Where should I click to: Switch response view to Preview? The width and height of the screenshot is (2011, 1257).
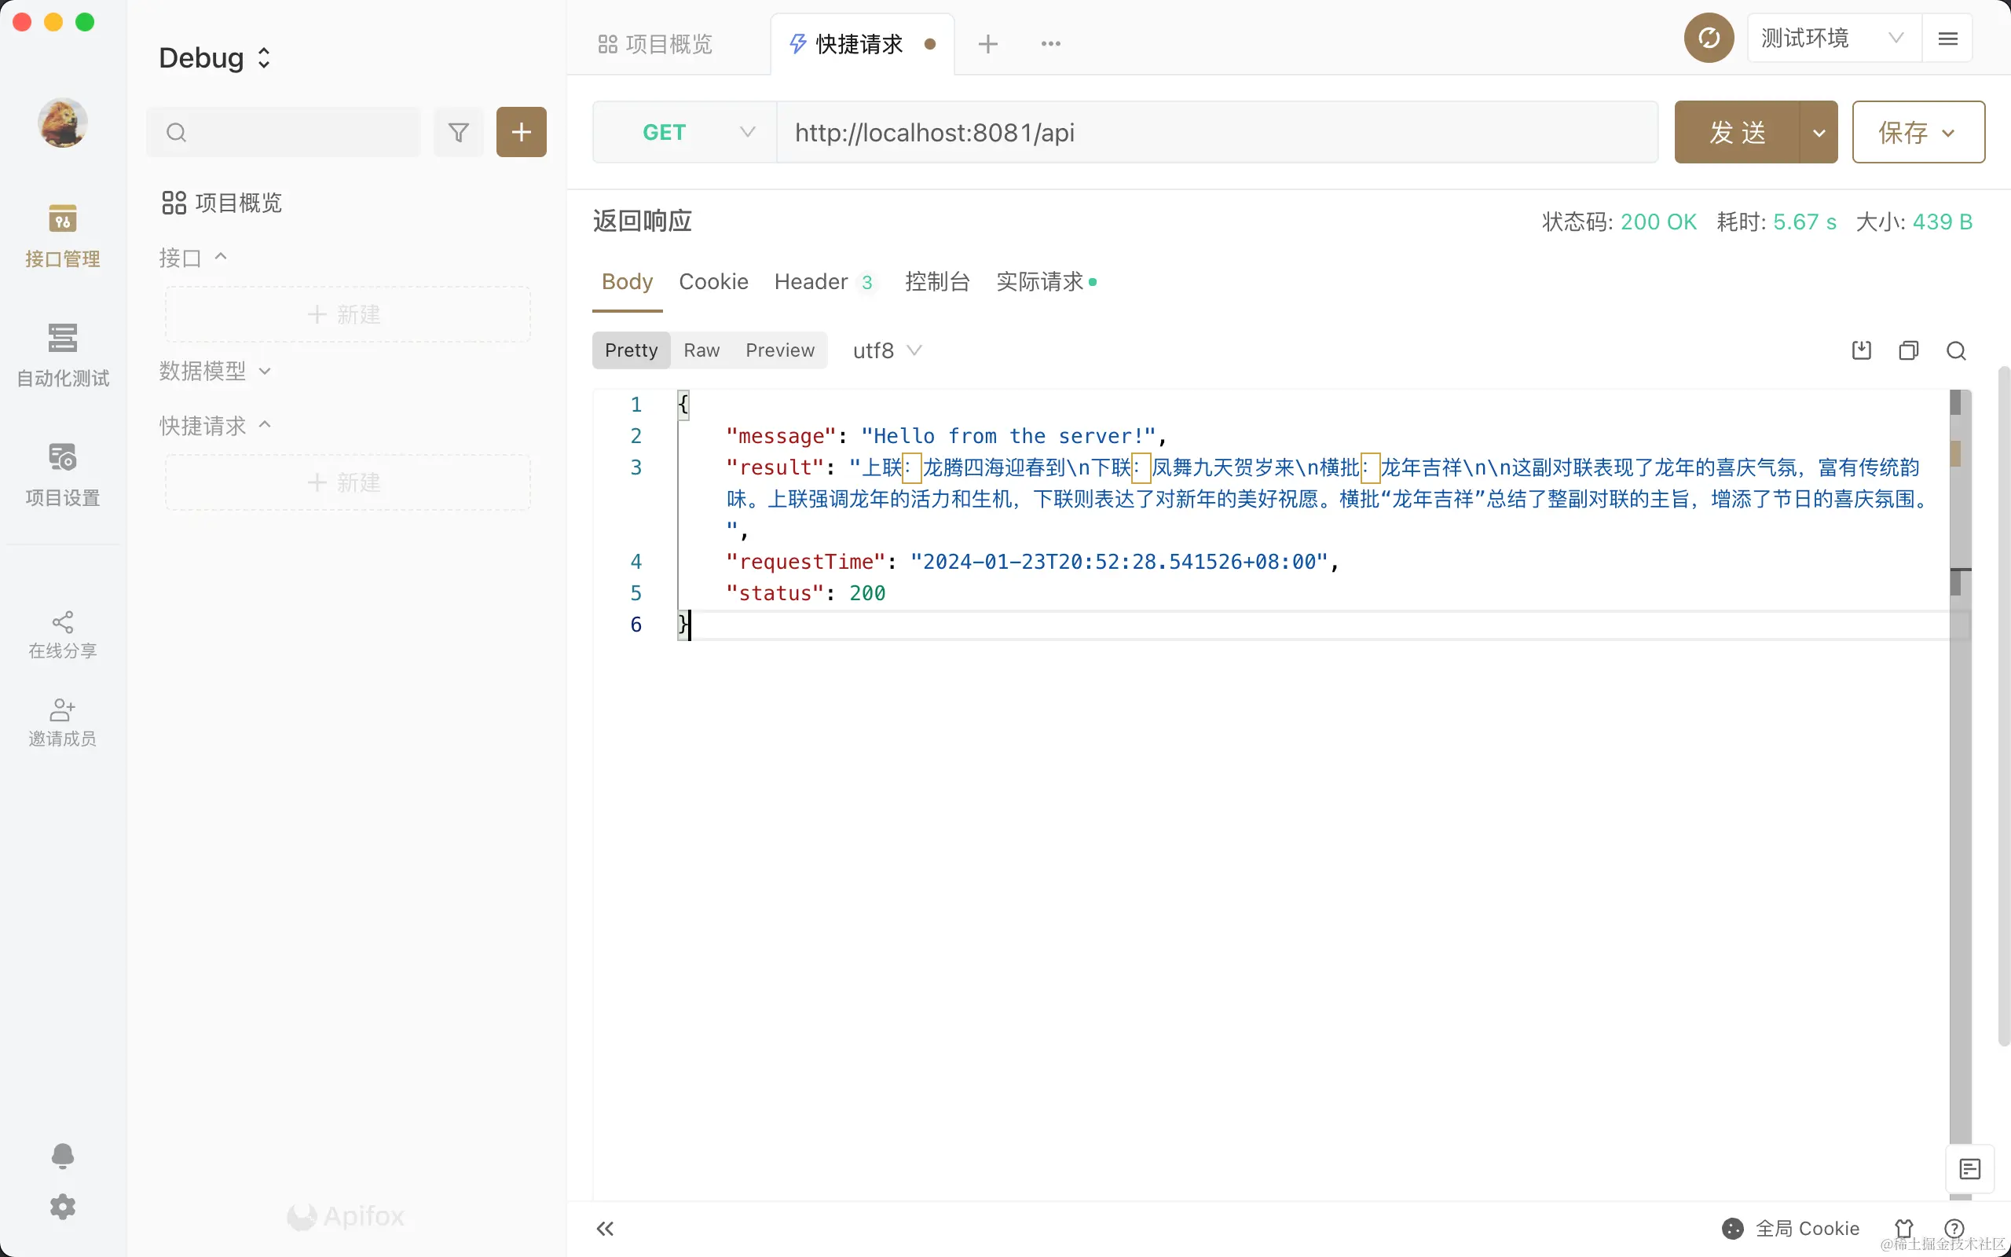coord(778,350)
